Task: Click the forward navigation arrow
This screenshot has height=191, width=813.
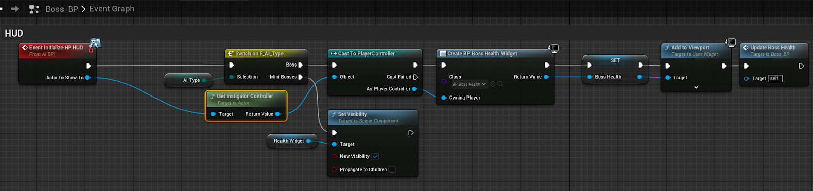Action: [x=15, y=9]
